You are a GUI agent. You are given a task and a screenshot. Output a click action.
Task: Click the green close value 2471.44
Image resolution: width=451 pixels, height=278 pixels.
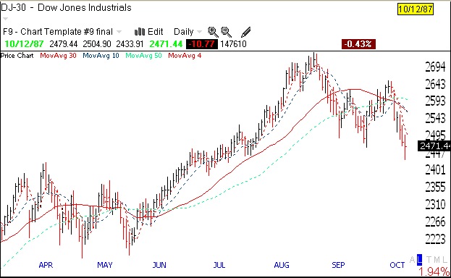tap(166, 44)
